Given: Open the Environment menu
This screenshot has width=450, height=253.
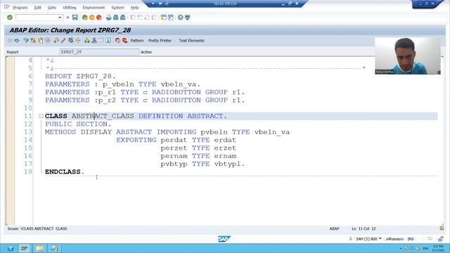Looking at the screenshot, I should 94,8.
